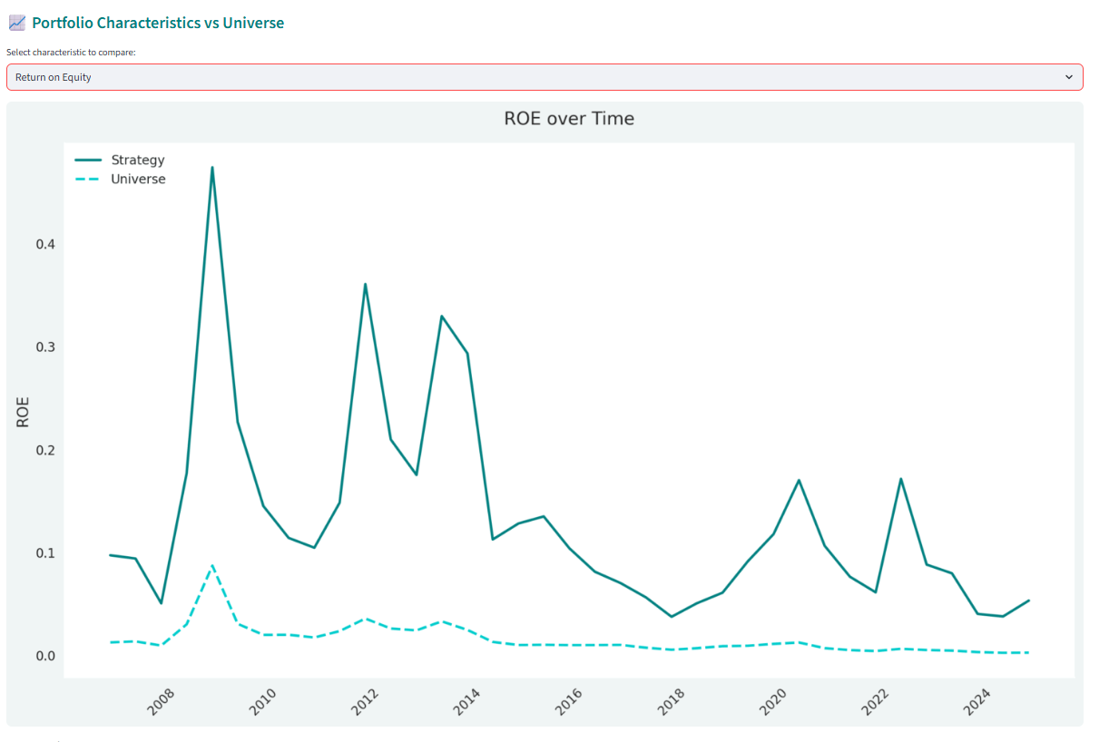1119x742 pixels.
Task: Click the vertical ROE y-axis title
Action: [x=24, y=412]
